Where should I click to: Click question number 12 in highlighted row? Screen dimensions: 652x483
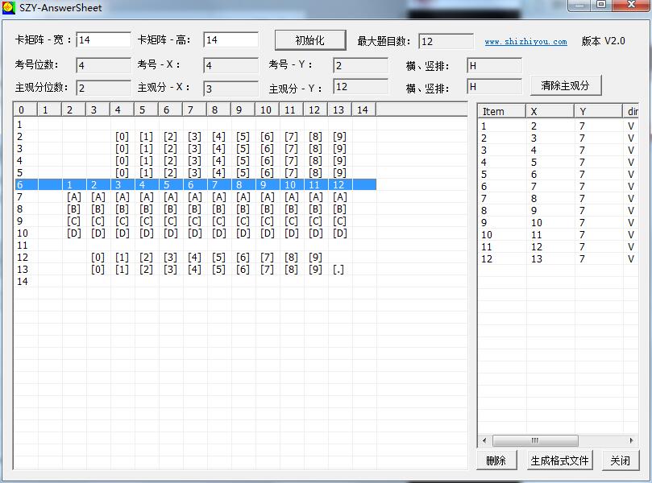click(x=338, y=185)
